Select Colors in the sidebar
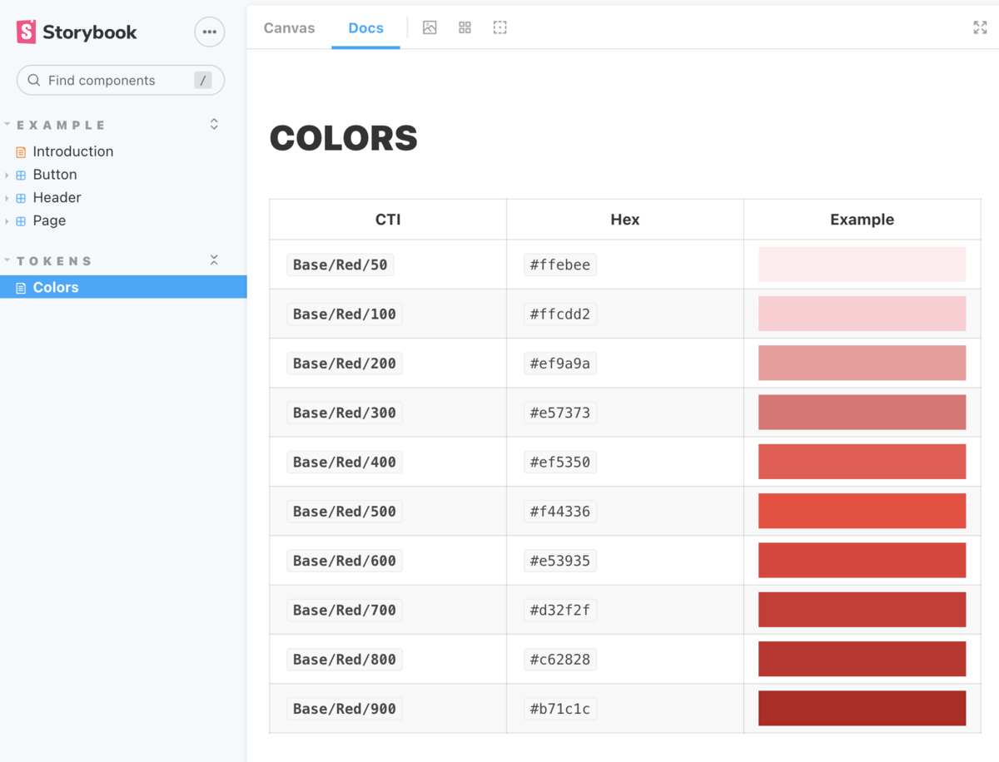This screenshot has height=762, width=999. [x=123, y=287]
